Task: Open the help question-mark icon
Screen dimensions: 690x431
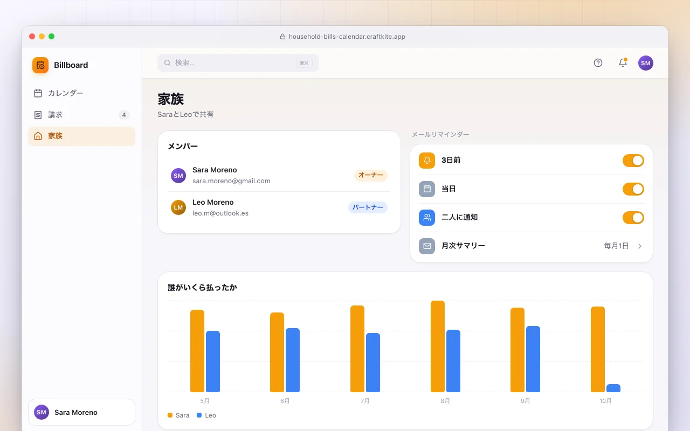Action: tap(598, 63)
